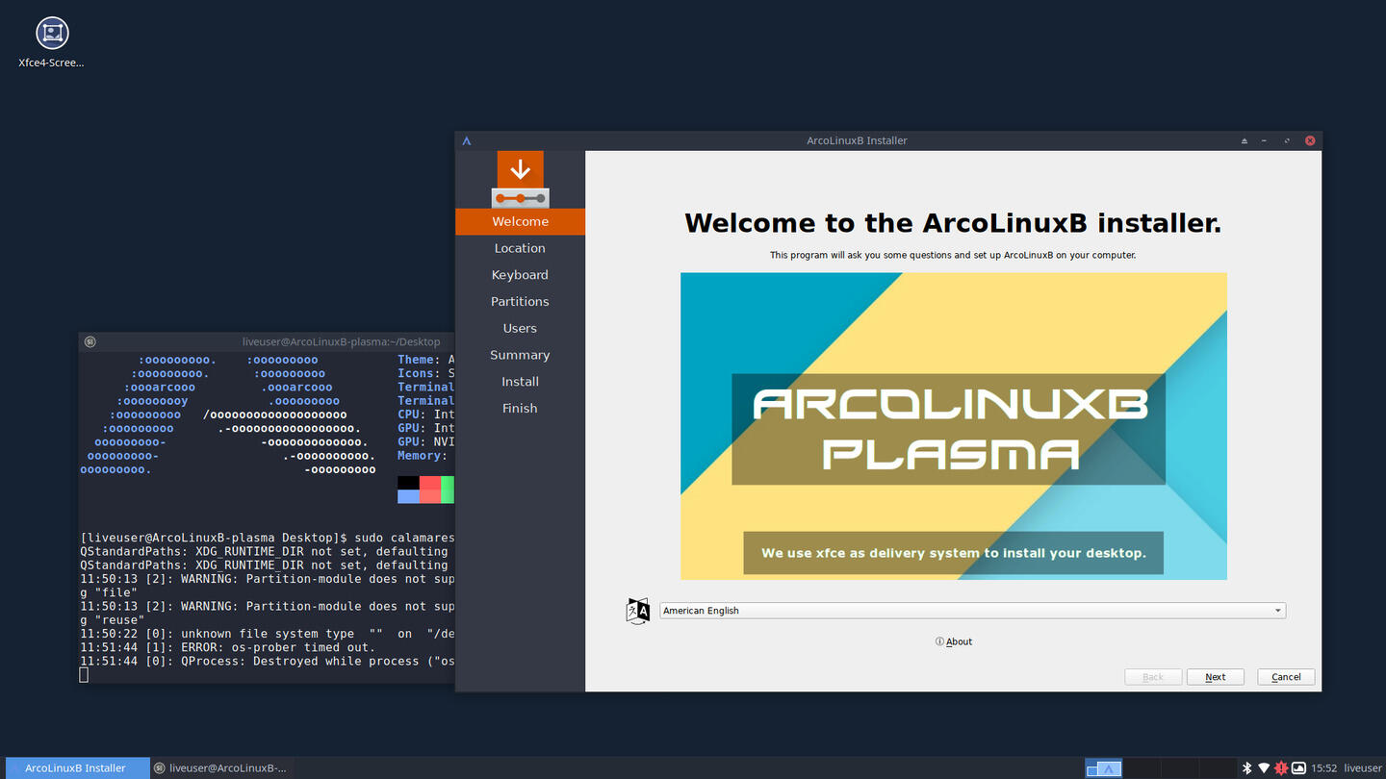
Task: Open the Wi-Fi network tray icon
Action: 1264,767
